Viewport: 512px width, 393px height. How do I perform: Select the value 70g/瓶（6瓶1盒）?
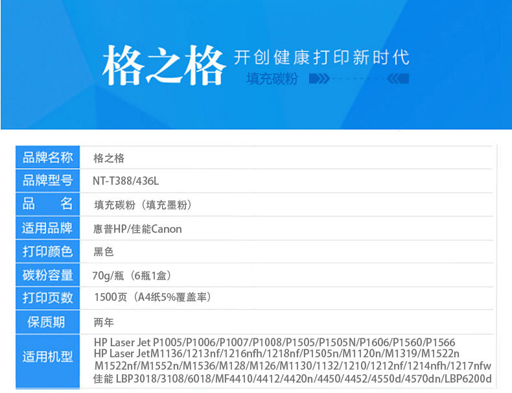132,276
